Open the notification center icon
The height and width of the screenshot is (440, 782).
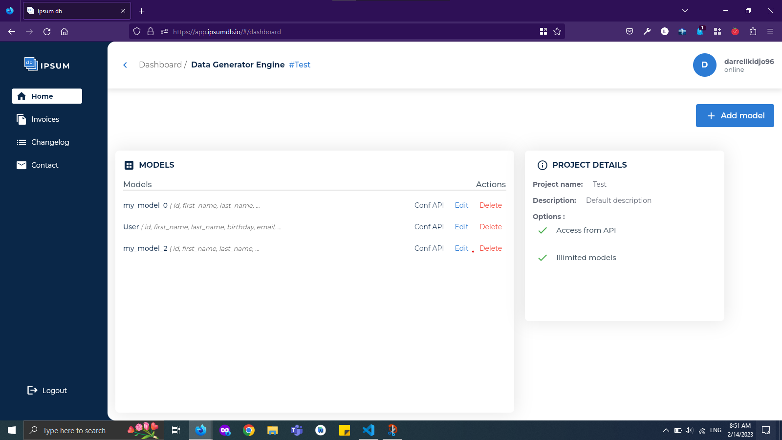(x=766, y=430)
